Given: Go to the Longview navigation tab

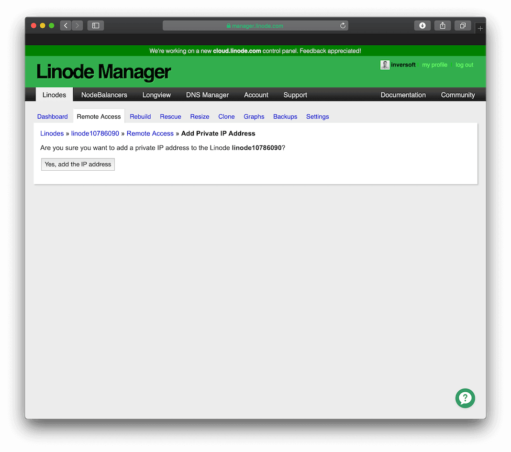Looking at the screenshot, I should coord(156,95).
